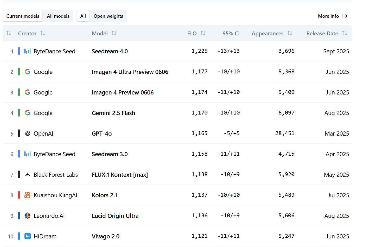Click the Creator column header
This screenshot has height=247, width=369.
click(27, 33)
